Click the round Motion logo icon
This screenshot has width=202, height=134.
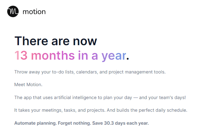13,12
